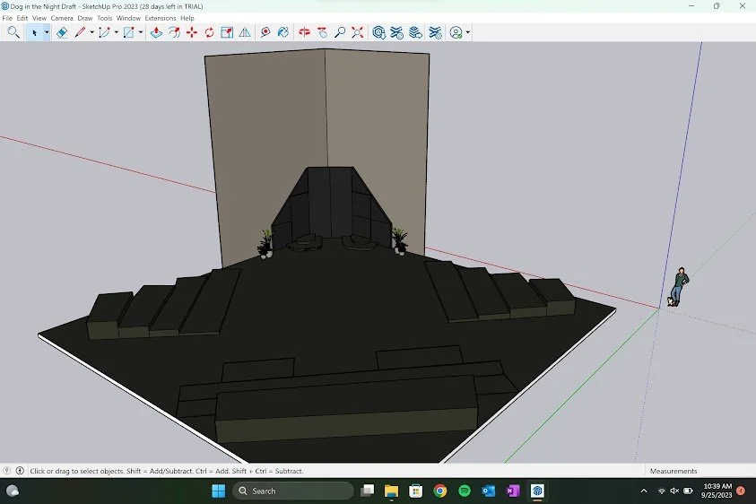Select the right potted plant in model
The height and width of the screenshot is (504, 756).
(400, 240)
